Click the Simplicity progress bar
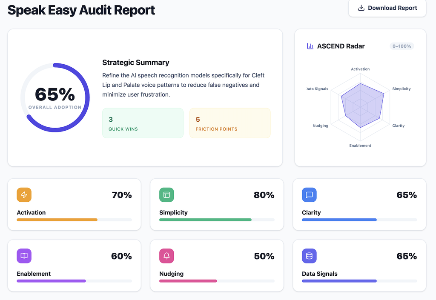This screenshot has width=436, height=300. 217,220
